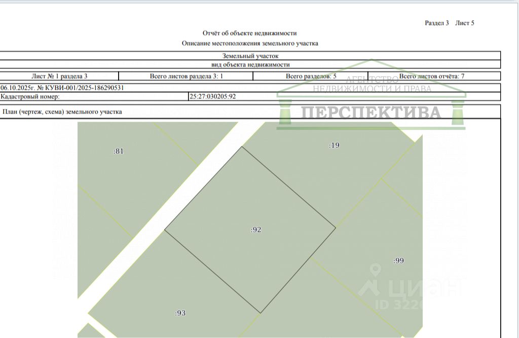Click the 'Лист № 1 раздела 3' cell

(x=59, y=76)
